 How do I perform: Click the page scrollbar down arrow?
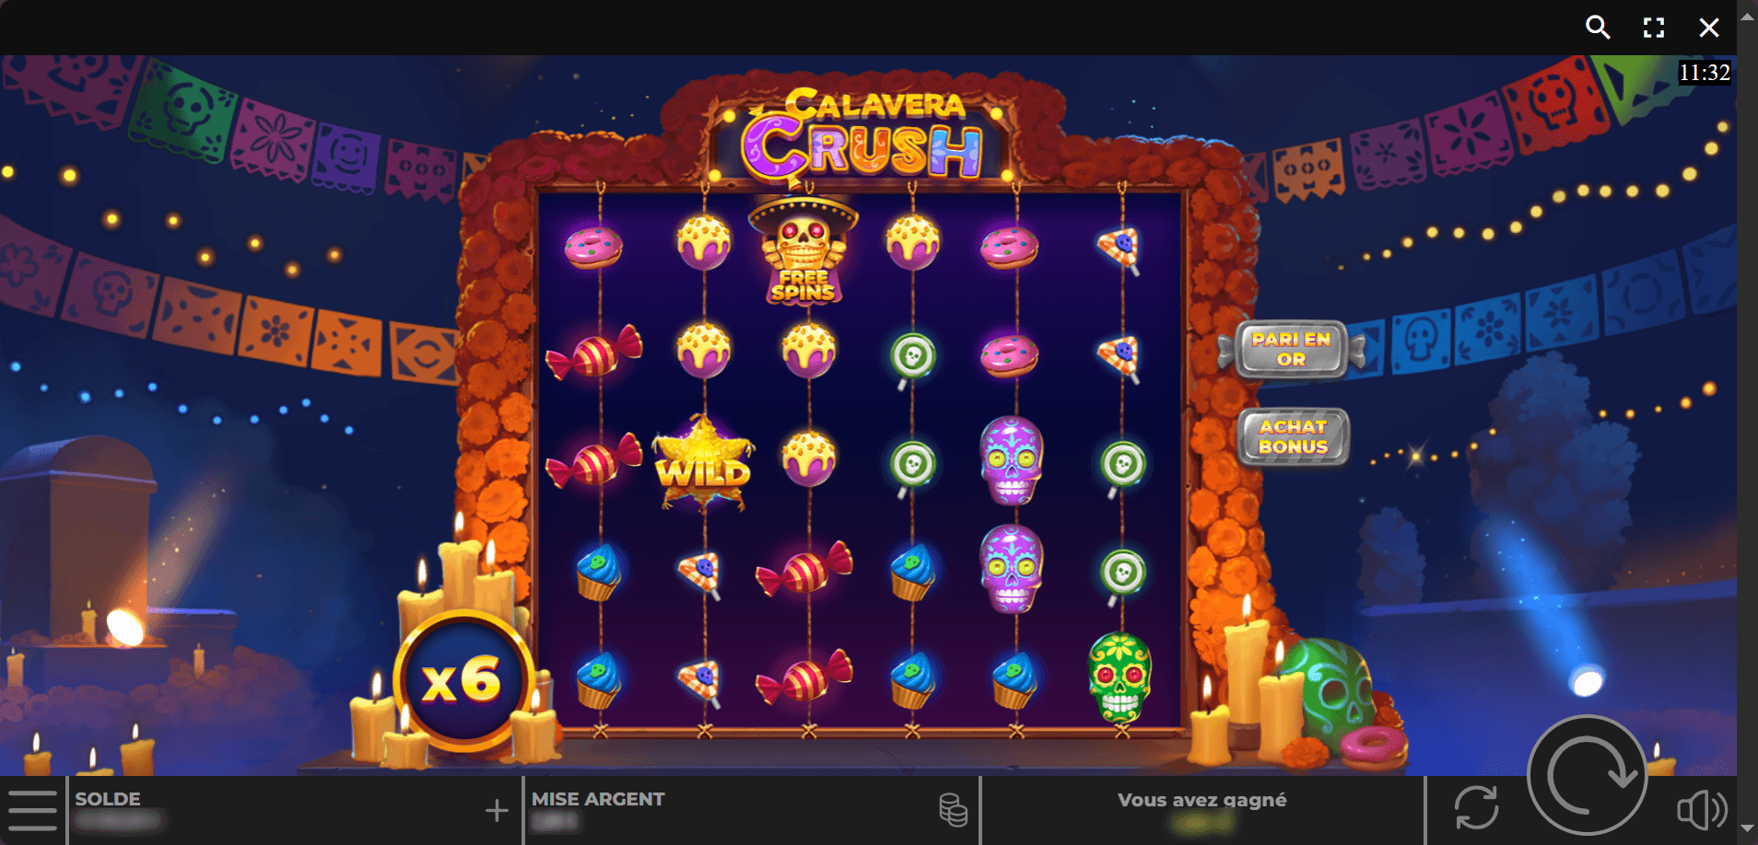pos(1747,828)
